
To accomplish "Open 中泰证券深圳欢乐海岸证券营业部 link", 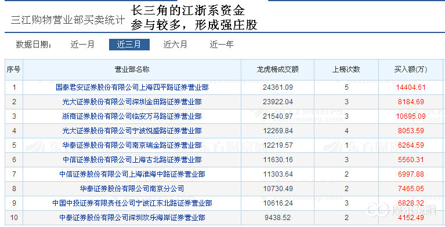I will [x=132, y=217].
